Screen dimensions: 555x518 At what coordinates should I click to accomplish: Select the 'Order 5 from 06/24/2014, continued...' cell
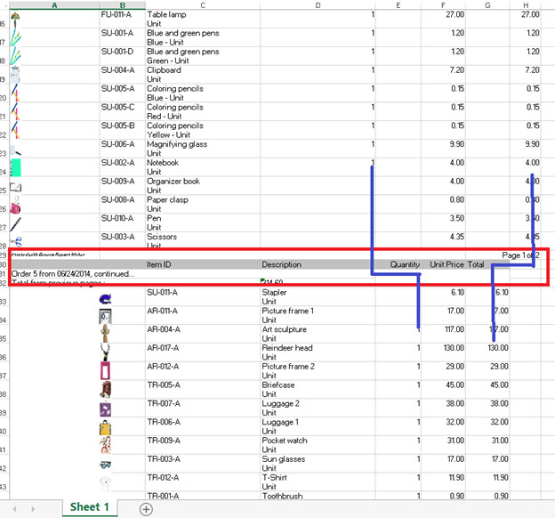pos(73,273)
